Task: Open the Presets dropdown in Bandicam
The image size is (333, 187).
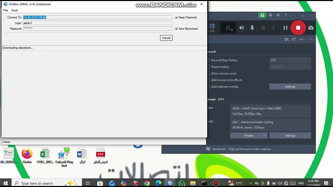Action: [249, 136]
